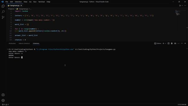Click the python.exe path in terminal command
This screenshot has width=188, height=106.
coord(55,49)
